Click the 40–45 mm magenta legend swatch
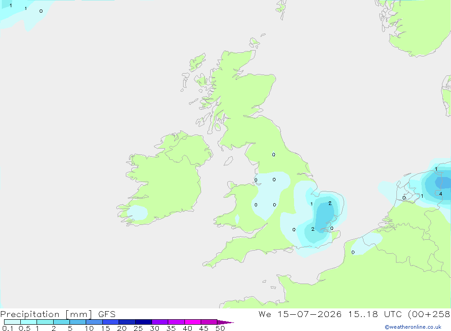 (193, 322)
